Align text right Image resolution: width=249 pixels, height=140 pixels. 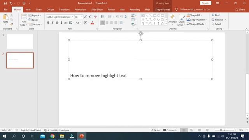pyautogui.click(x=112, y=23)
